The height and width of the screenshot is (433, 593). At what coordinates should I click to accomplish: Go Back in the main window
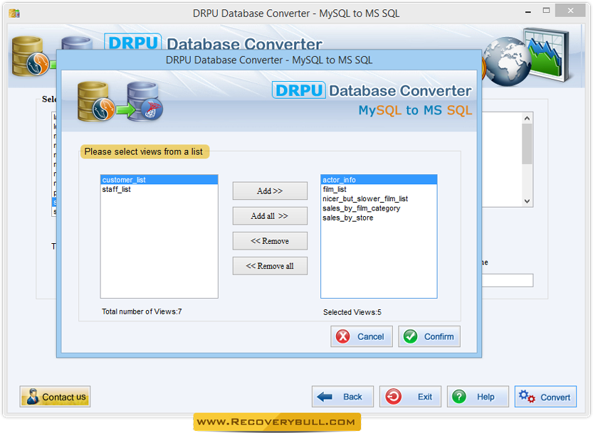point(342,396)
